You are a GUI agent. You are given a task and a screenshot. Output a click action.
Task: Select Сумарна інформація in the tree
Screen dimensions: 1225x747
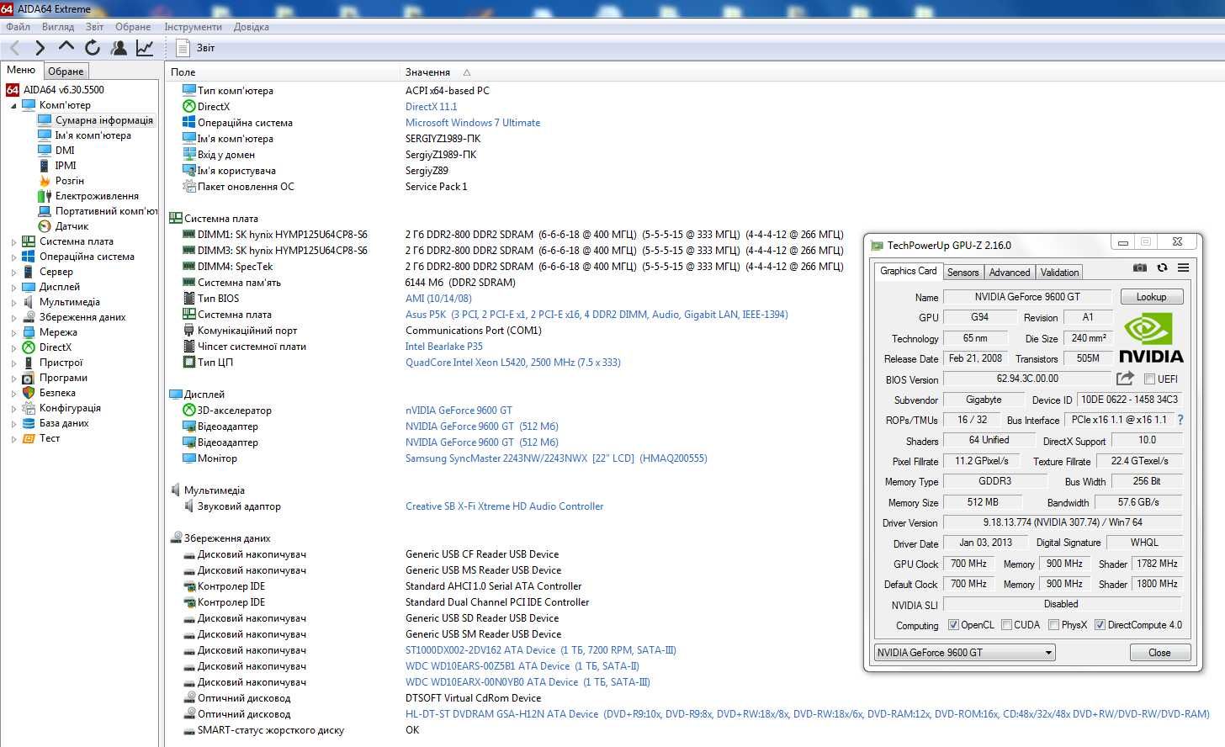click(103, 120)
